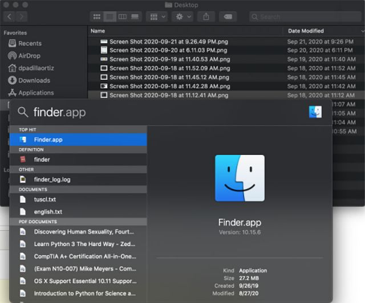Screen dimensions: 365x303
Task: Open the group-by arrangement dropdown
Action: [156, 17]
